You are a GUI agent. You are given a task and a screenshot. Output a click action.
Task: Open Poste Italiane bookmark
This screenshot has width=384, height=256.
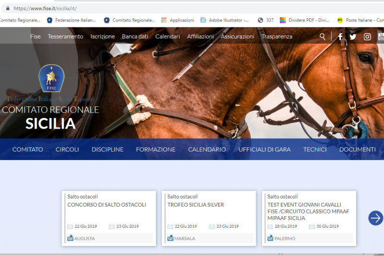360,20
